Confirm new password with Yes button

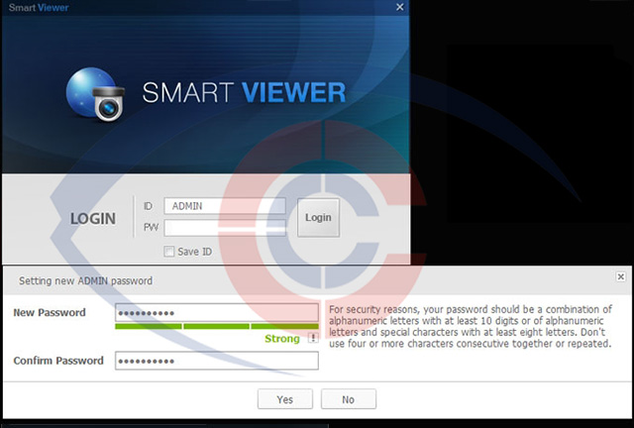point(285,399)
